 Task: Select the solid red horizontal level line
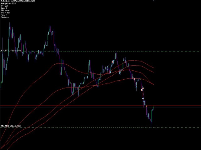click(x=100, y=105)
